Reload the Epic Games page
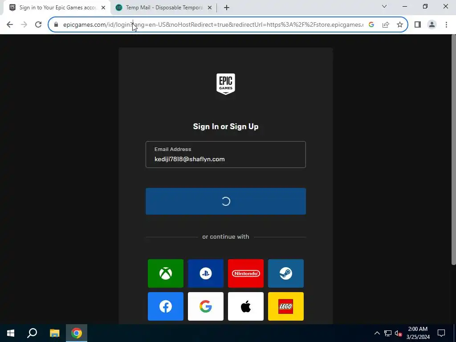Viewport: 456px width, 342px height. pos(38,24)
